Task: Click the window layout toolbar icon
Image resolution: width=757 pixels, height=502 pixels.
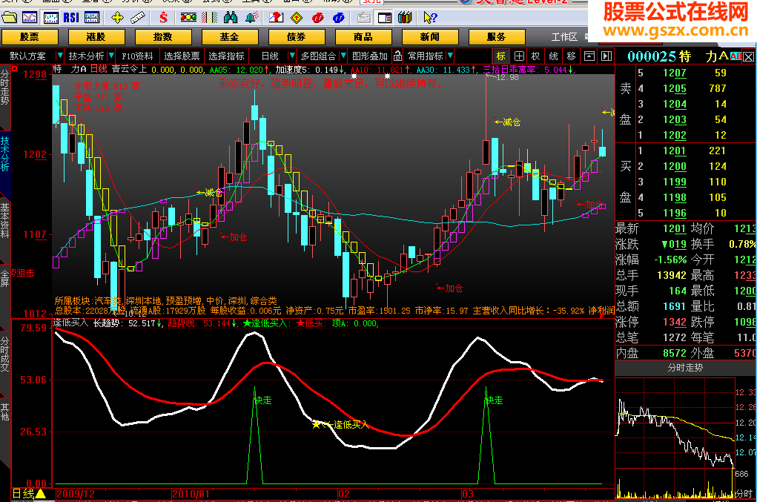Action: [x=385, y=19]
